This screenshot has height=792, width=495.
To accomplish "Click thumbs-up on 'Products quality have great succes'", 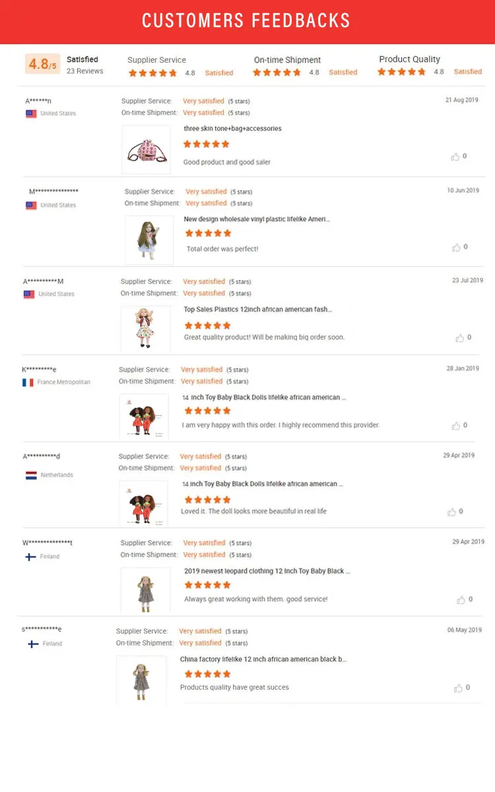I will coord(458,688).
